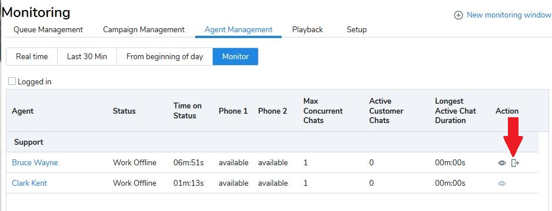Click the logout icon for Bruce Wayne
This screenshot has width=552, height=211.
pyautogui.click(x=515, y=163)
